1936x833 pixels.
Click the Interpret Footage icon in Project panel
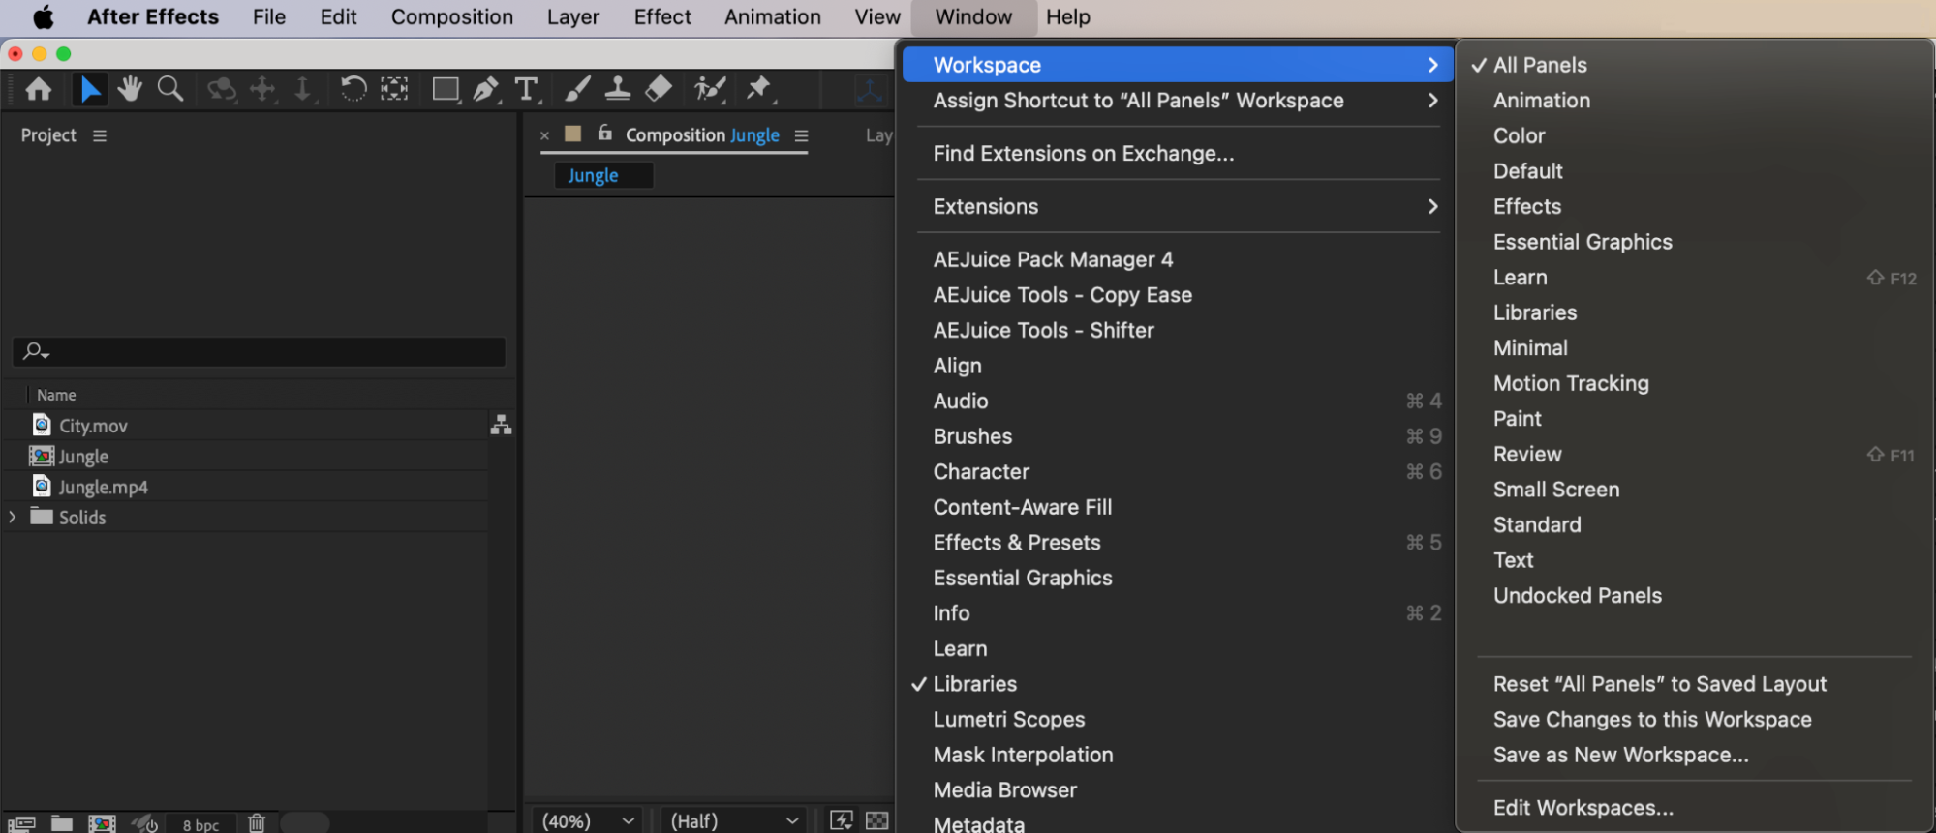(21, 823)
